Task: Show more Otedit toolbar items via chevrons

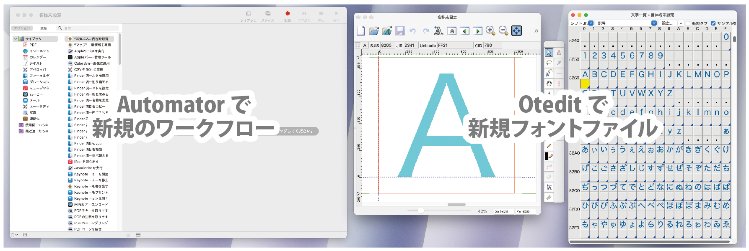Action: [x=536, y=31]
